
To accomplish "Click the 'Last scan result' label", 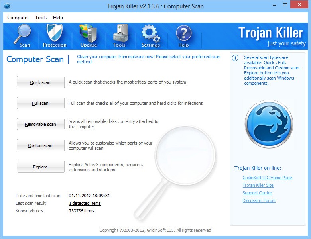I will (31, 203).
